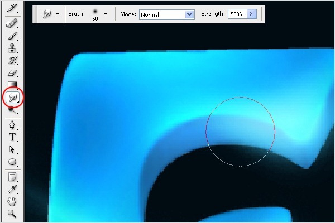Open the Brush preset picker arrow

click(x=106, y=14)
